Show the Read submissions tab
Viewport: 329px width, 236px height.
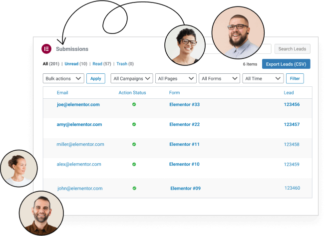(97, 64)
